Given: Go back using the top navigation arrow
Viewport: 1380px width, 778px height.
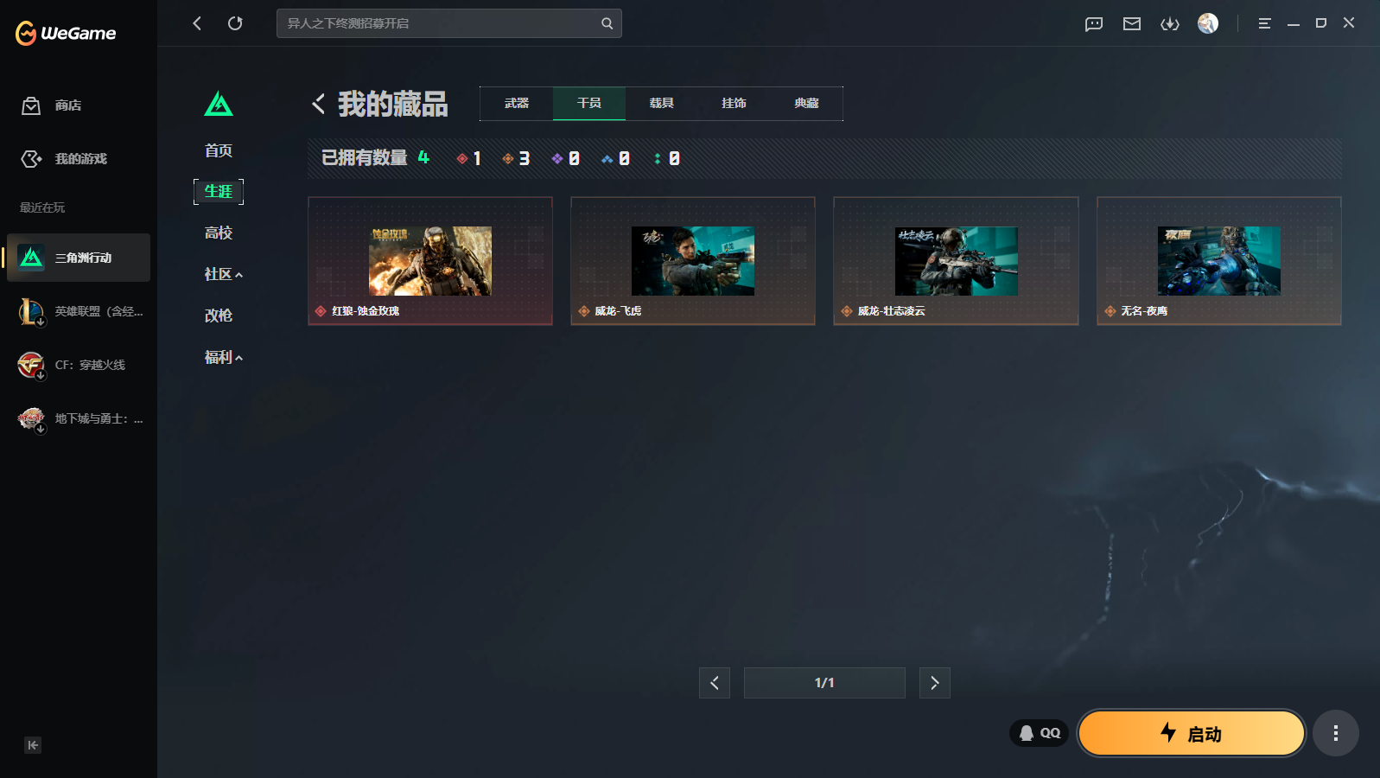Looking at the screenshot, I should 197,23.
